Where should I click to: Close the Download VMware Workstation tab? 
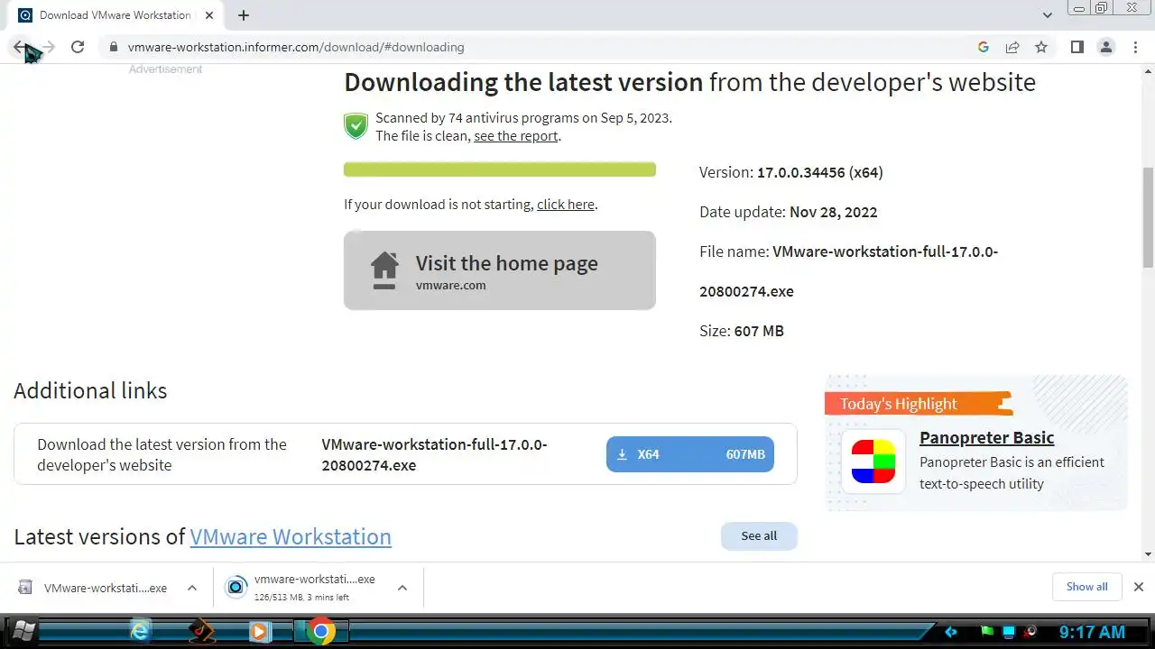[209, 15]
